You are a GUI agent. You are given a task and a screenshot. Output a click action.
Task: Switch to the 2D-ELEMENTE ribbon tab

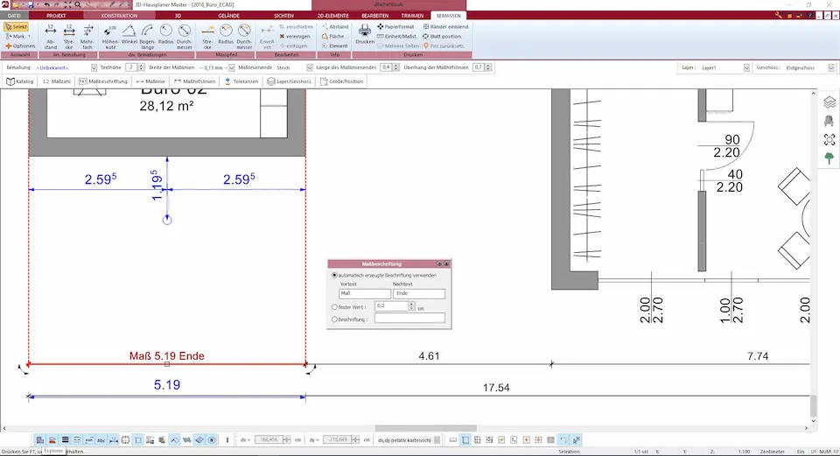pos(332,16)
